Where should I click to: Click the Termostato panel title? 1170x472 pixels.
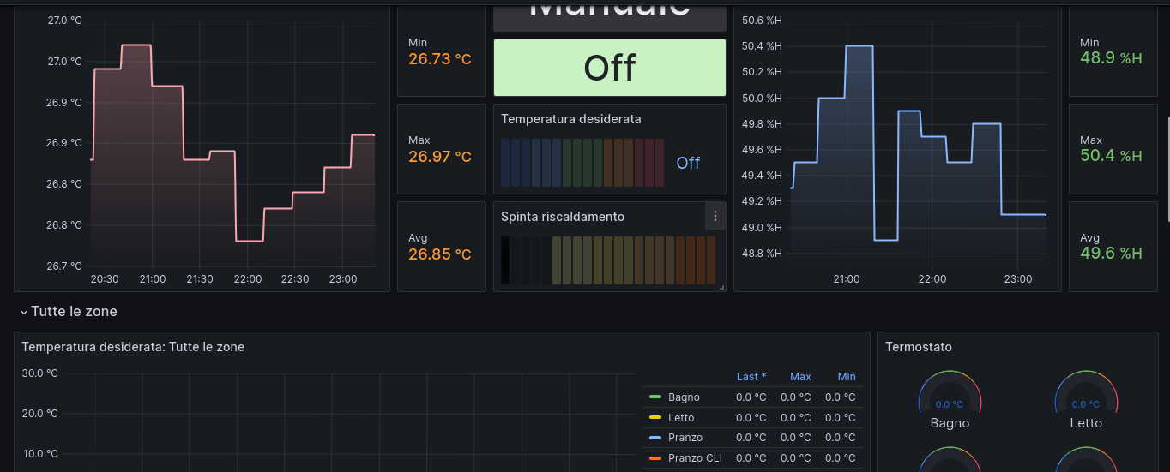[x=918, y=347]
